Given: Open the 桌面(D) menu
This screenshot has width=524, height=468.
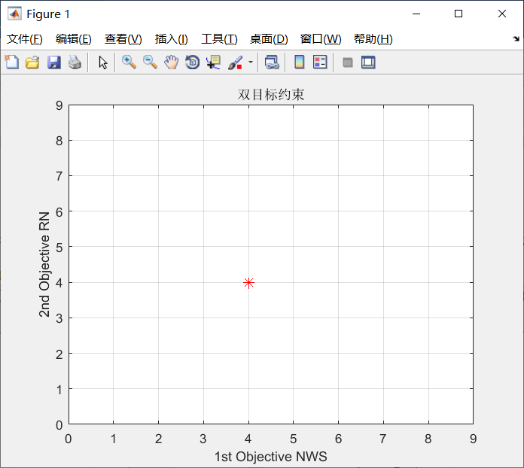Looking at the screenshot, I should tap(269, 39).
